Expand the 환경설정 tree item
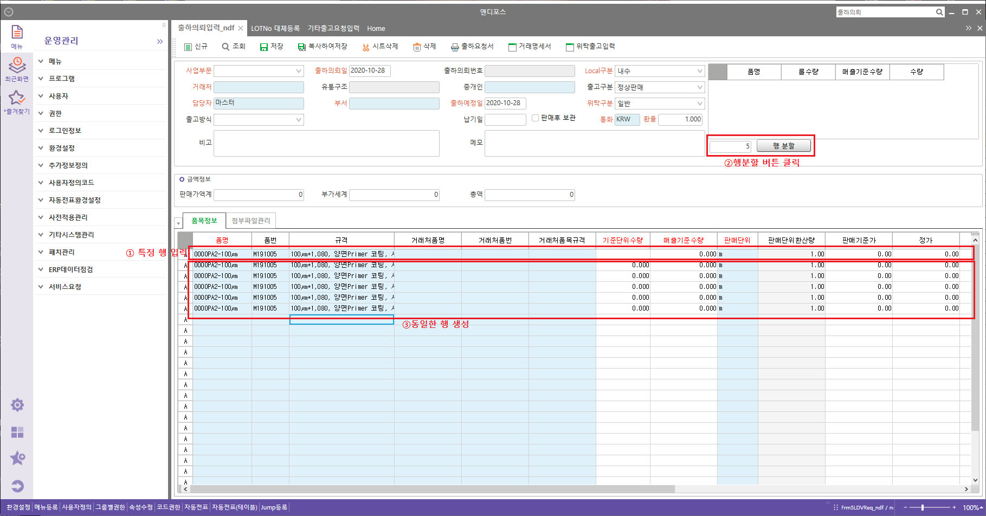Viewport: 986px width, 516px height. tap(41, 148)
